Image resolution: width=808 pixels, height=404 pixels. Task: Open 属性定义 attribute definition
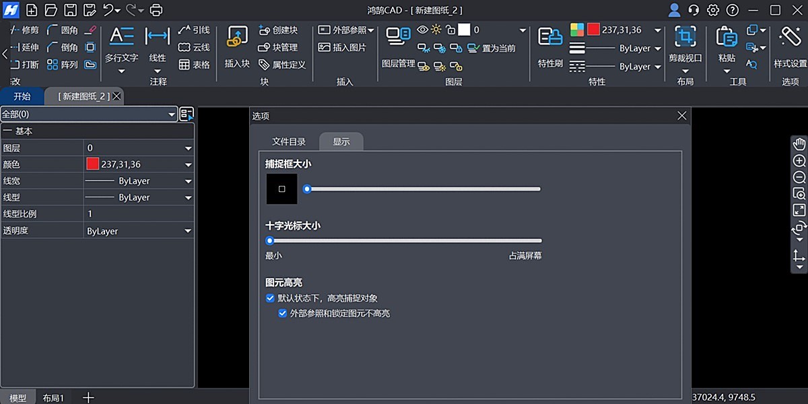pyautogui.click(x=277, y=64)
